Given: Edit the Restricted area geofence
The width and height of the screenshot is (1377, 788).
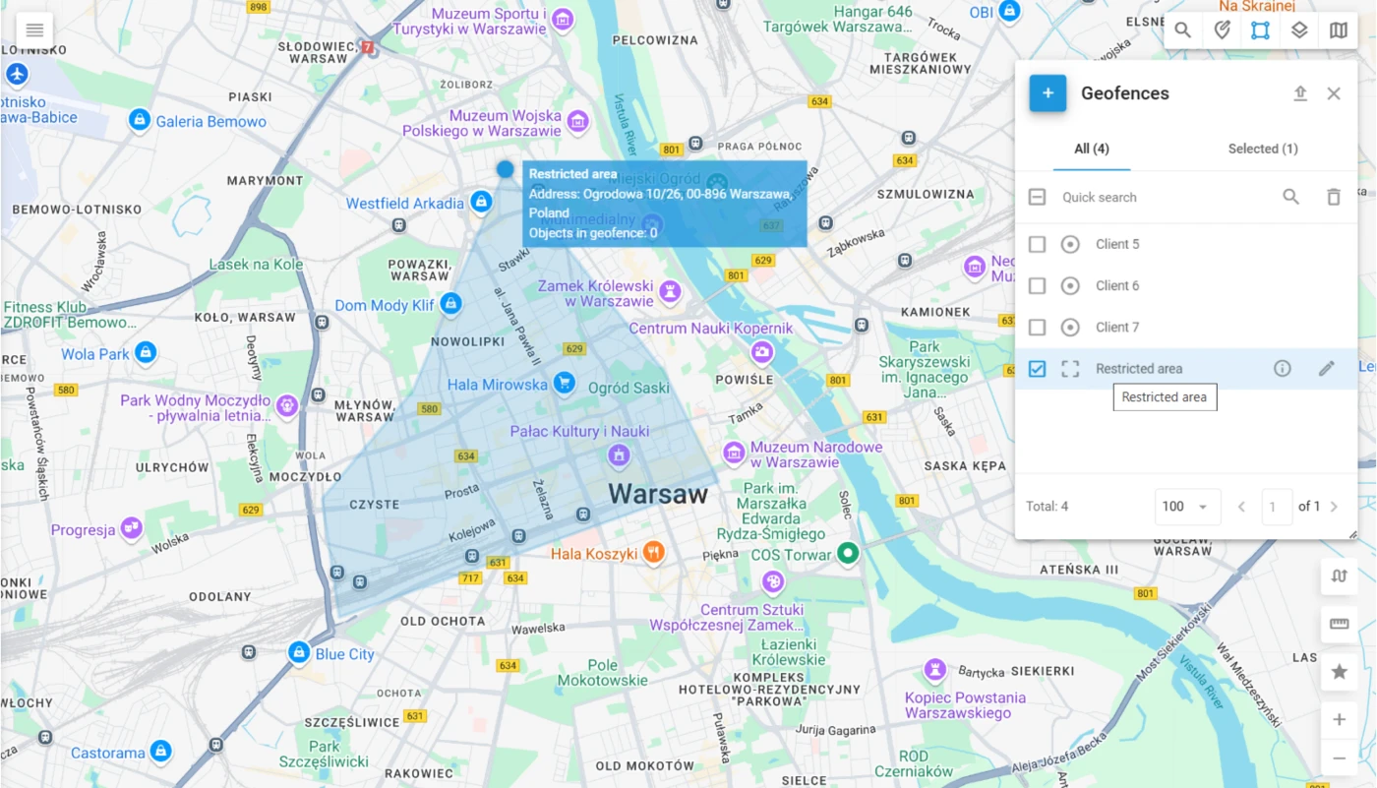Looking at the screenshot, I should click(1327, 369).
